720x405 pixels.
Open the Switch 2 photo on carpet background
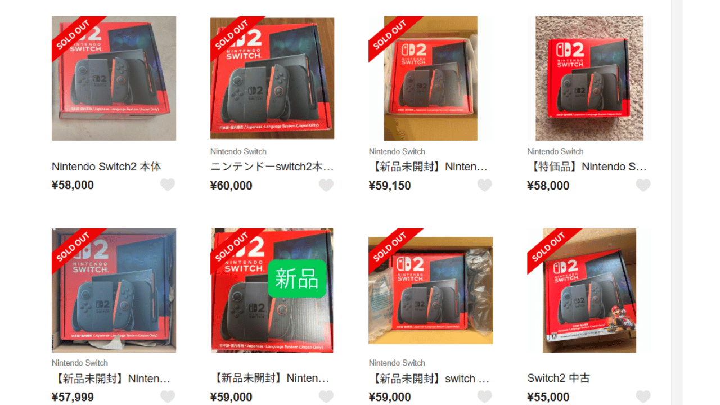click(x=589, y=78)
